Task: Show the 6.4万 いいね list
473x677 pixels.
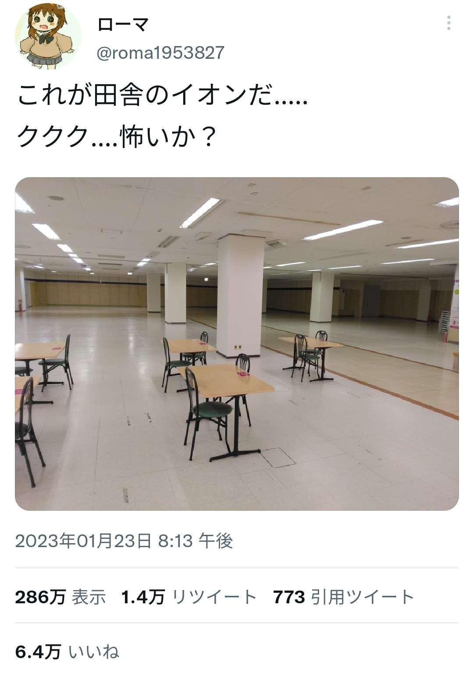Action: pos(67,652)
